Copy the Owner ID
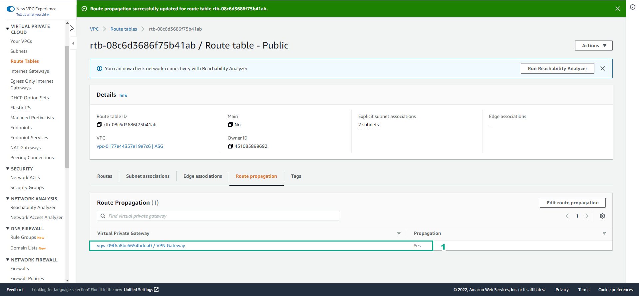 (230, 146)
